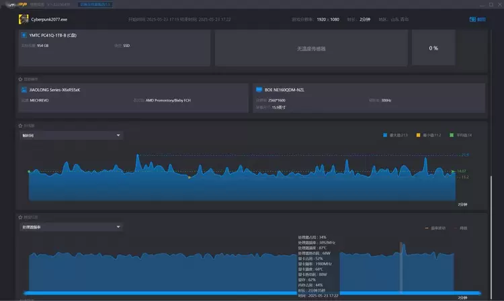Click the icon beside the performance section title

19,217
